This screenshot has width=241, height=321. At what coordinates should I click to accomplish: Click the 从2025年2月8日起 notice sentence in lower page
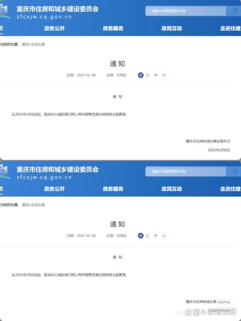(x=69, y=275)
